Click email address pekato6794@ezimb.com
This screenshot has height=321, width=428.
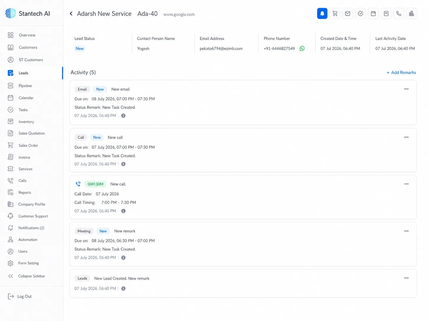pyautogui.click(x=221, y=48)
